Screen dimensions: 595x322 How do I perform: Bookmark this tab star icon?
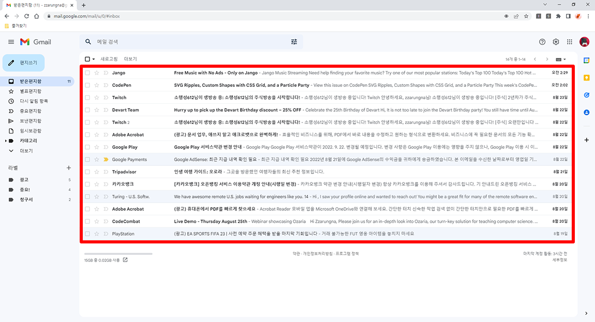(526, 16)
